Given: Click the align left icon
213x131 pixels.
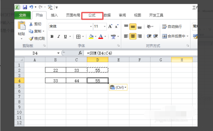Looking at the screenshot, I should [x=126, y=36].
